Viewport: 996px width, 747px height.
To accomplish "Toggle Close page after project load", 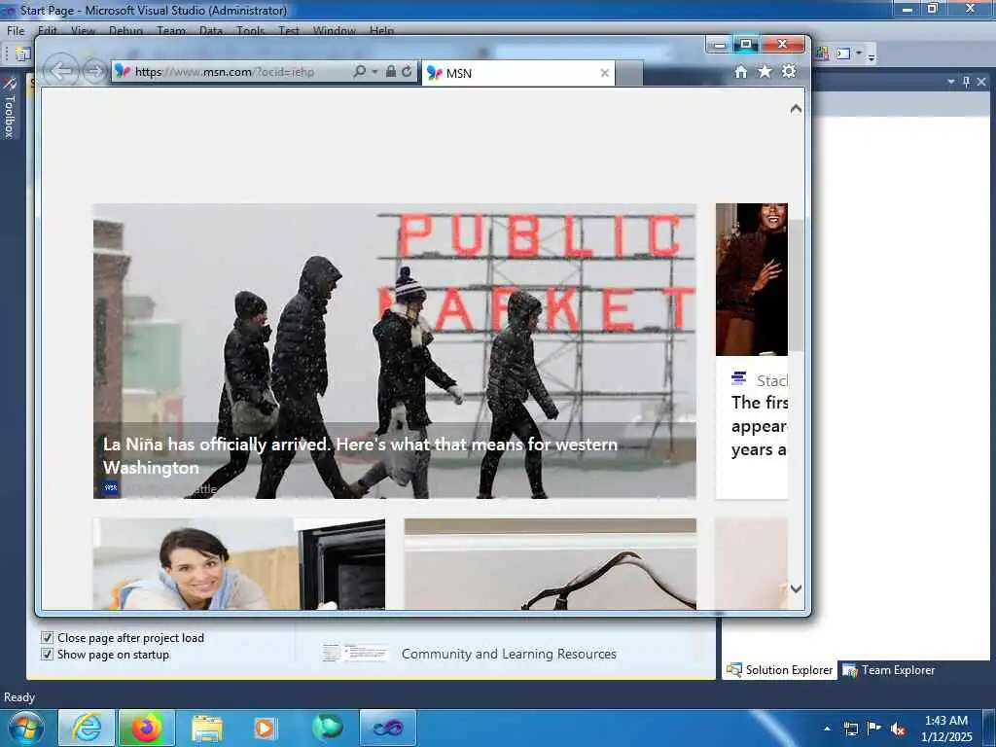I will (x=47, y=638).
